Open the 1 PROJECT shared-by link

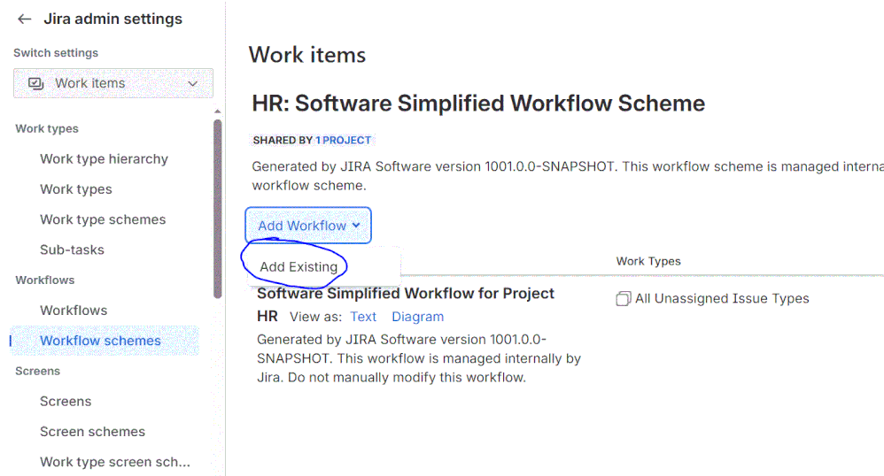343,141
